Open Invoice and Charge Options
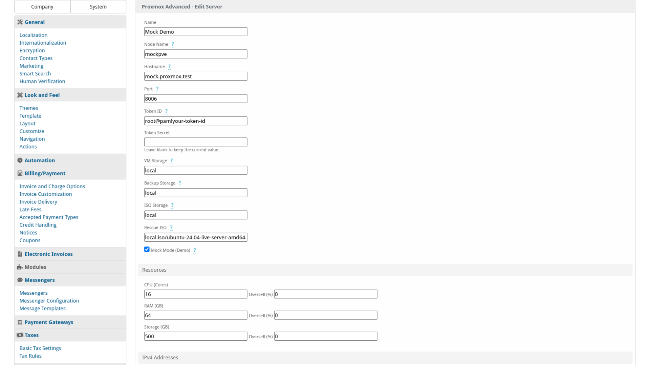The width and height of the screenshot is (650, 365). pyautogui.click(x=52, y=187)
